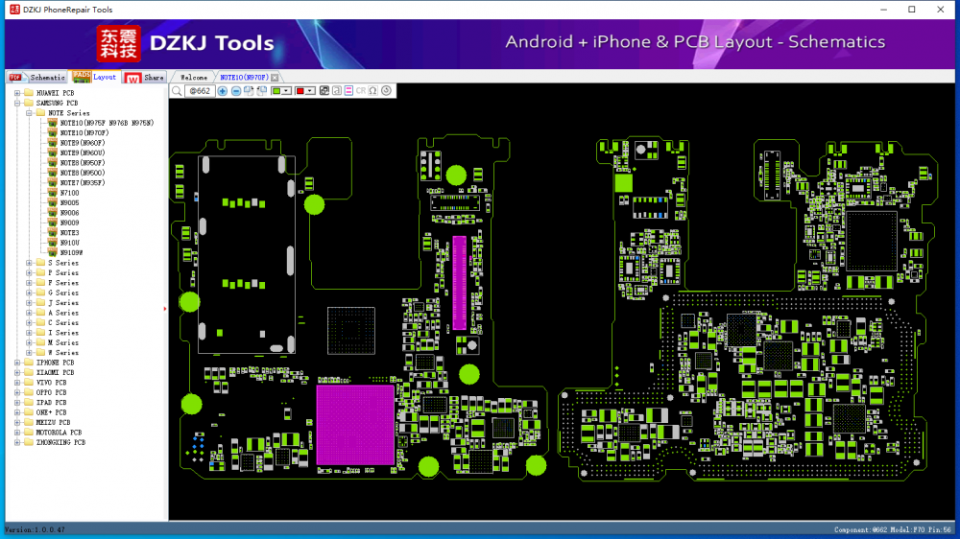This screenshot has width=960, height=539.
Task: Click the zoom out minus icon
Action: tap(236, 91)
